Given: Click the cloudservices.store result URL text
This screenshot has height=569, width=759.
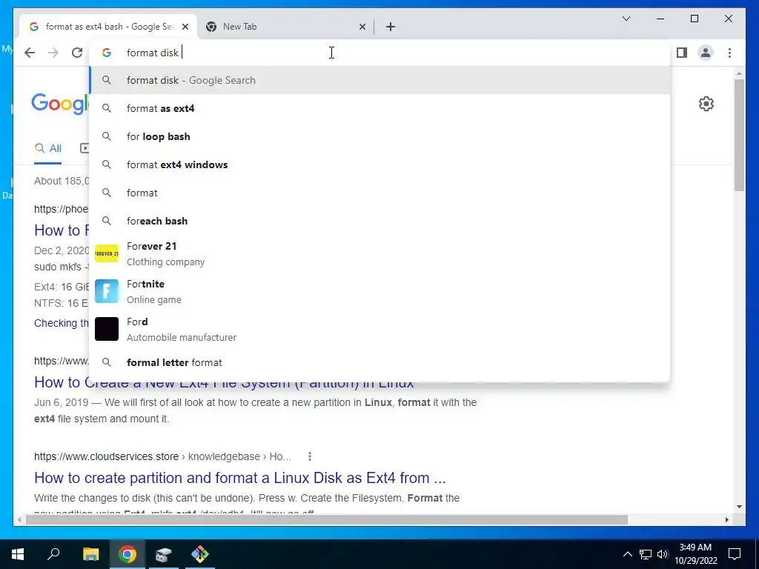Looking at the screenshot, I should [162, 456].
